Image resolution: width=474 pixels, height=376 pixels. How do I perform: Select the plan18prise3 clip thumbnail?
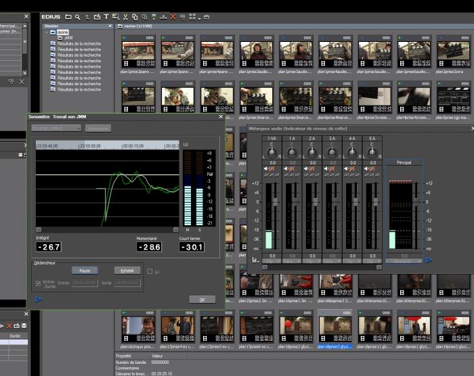click(335, 328)
